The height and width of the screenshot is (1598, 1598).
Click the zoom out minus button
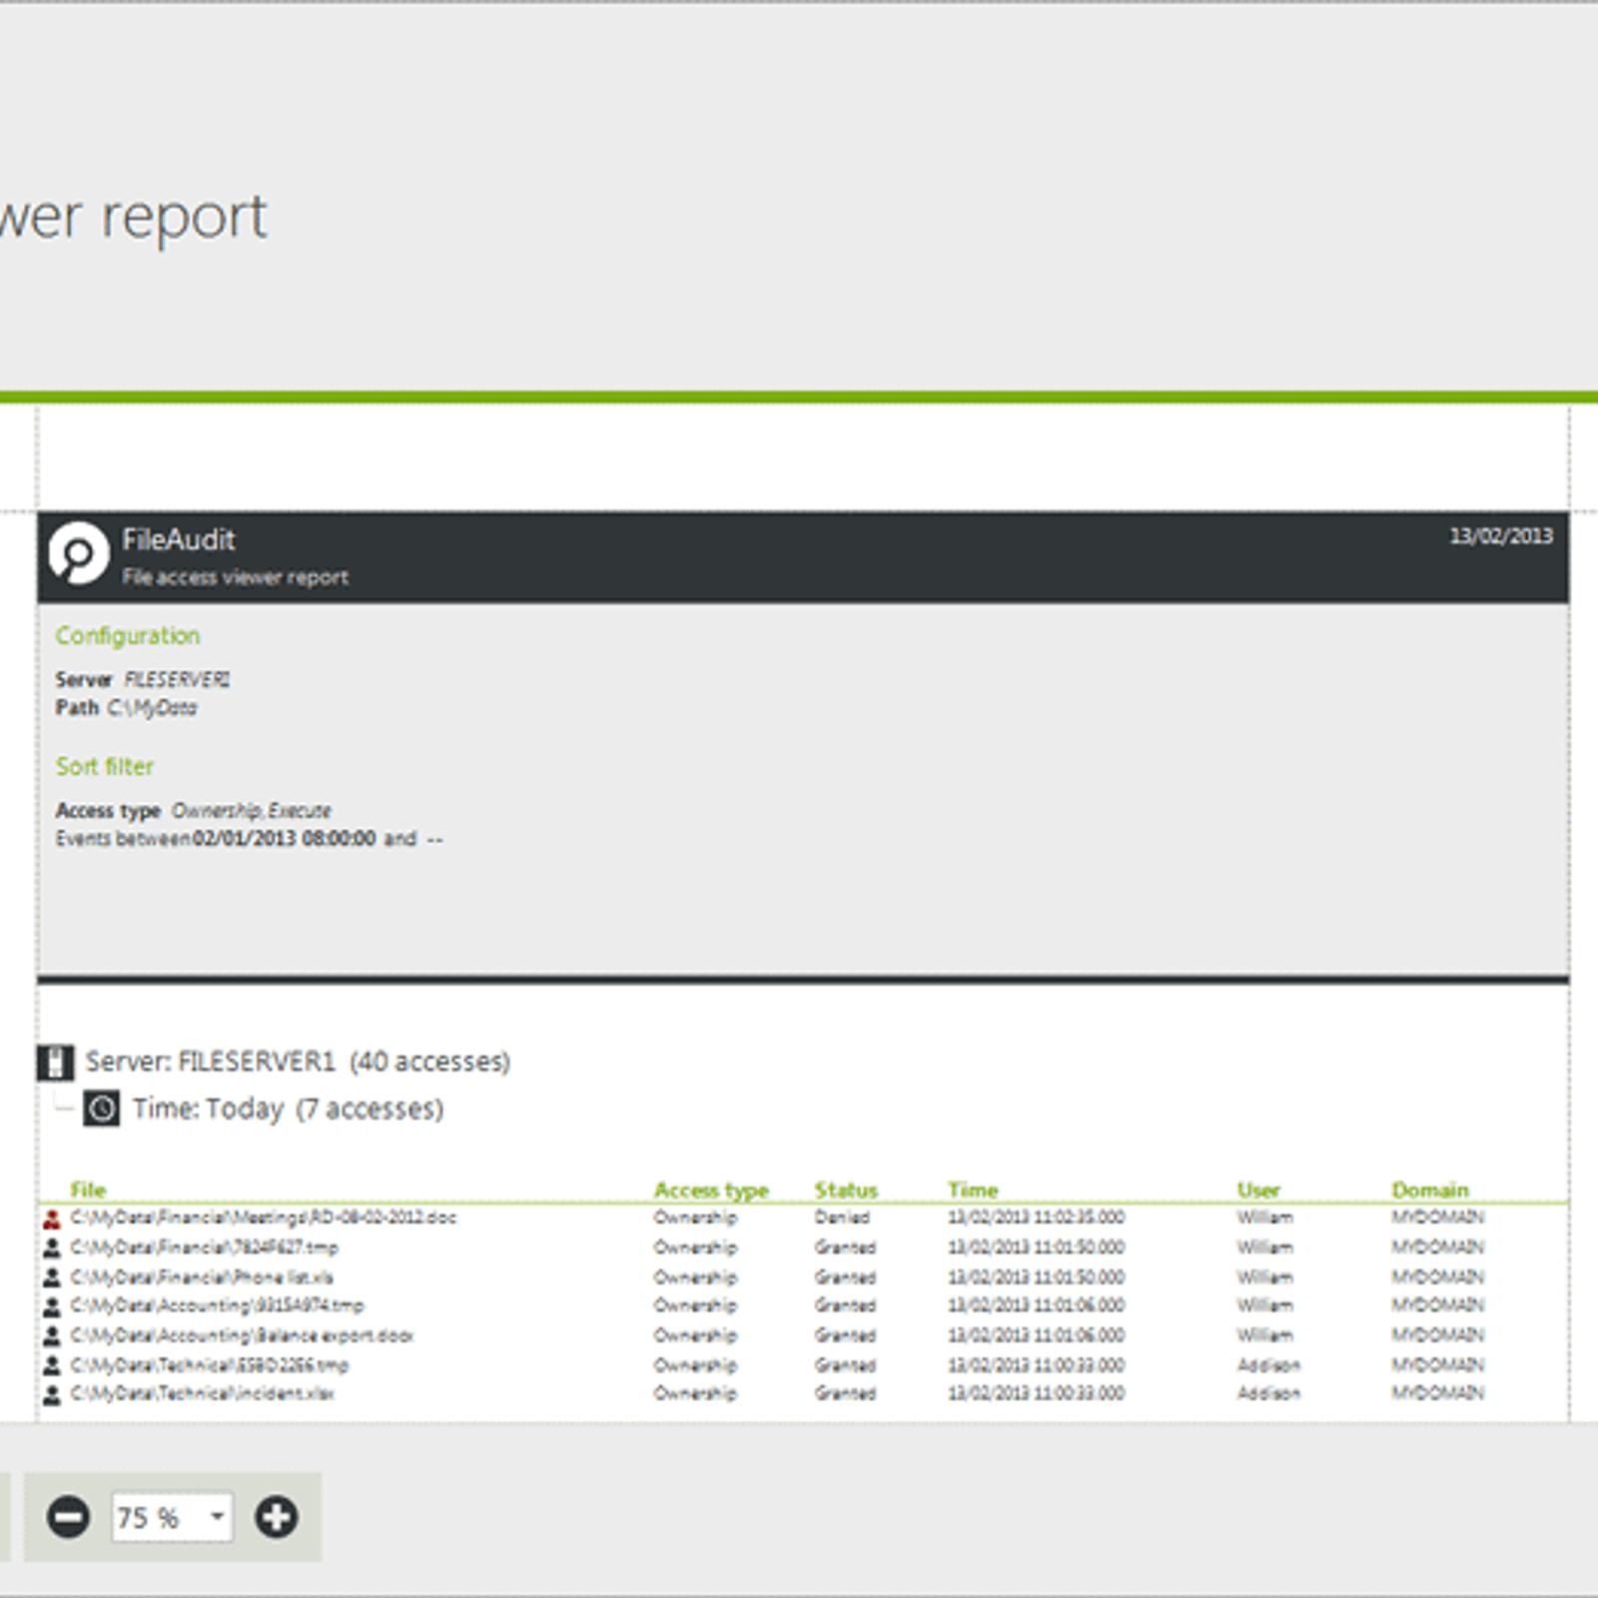(68, 1517)
